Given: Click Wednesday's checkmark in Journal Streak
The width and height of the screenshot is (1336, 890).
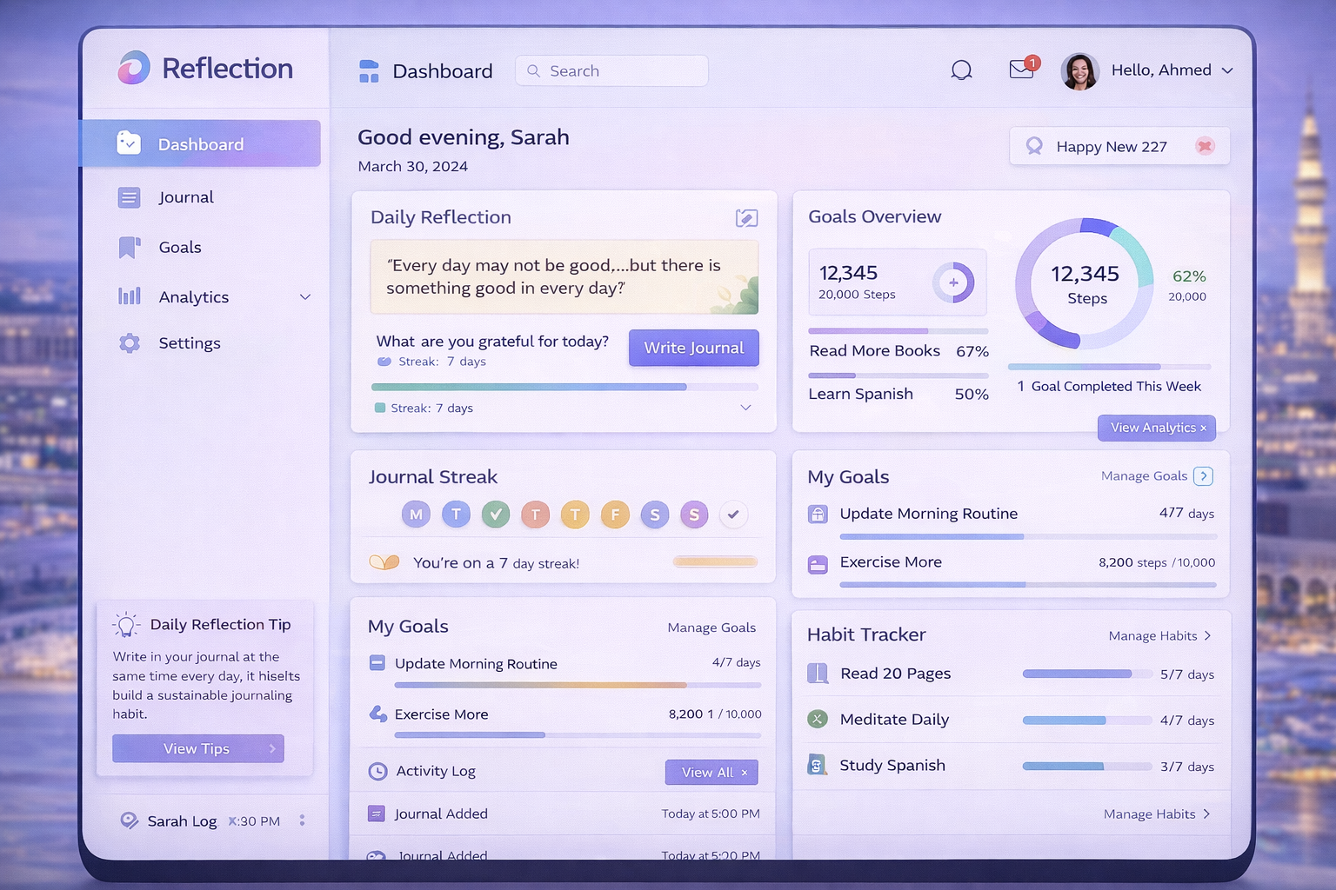Looking at the screenshot, I should click(x=496, y=514).
